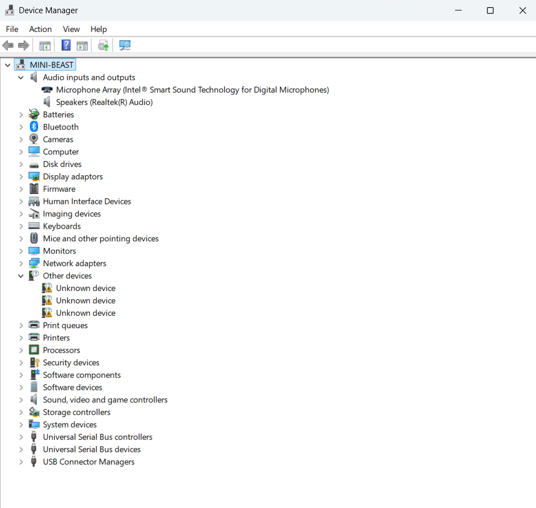Select the Network adapters label text
This screenshot has width=536, height=508.
(x=74, y=263)
